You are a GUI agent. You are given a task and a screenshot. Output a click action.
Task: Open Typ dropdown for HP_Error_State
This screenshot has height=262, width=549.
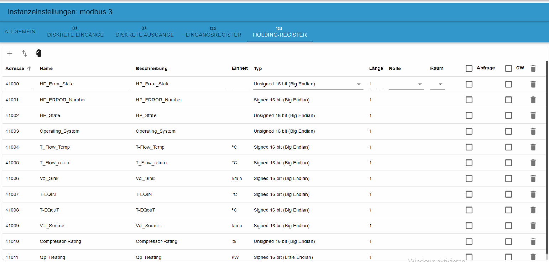click(308, 84)
